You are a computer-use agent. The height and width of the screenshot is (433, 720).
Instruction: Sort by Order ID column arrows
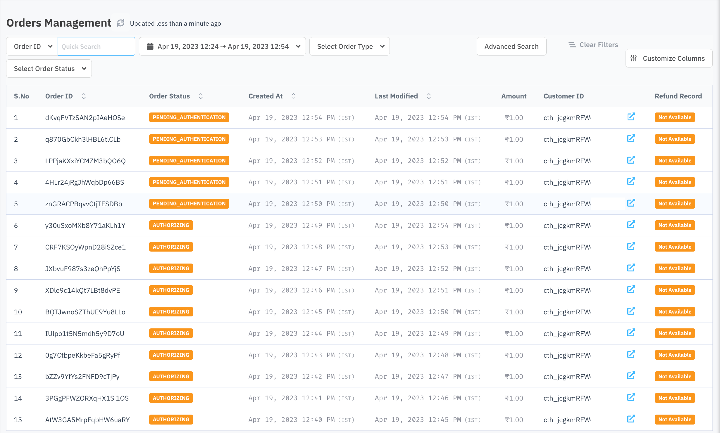84,96
